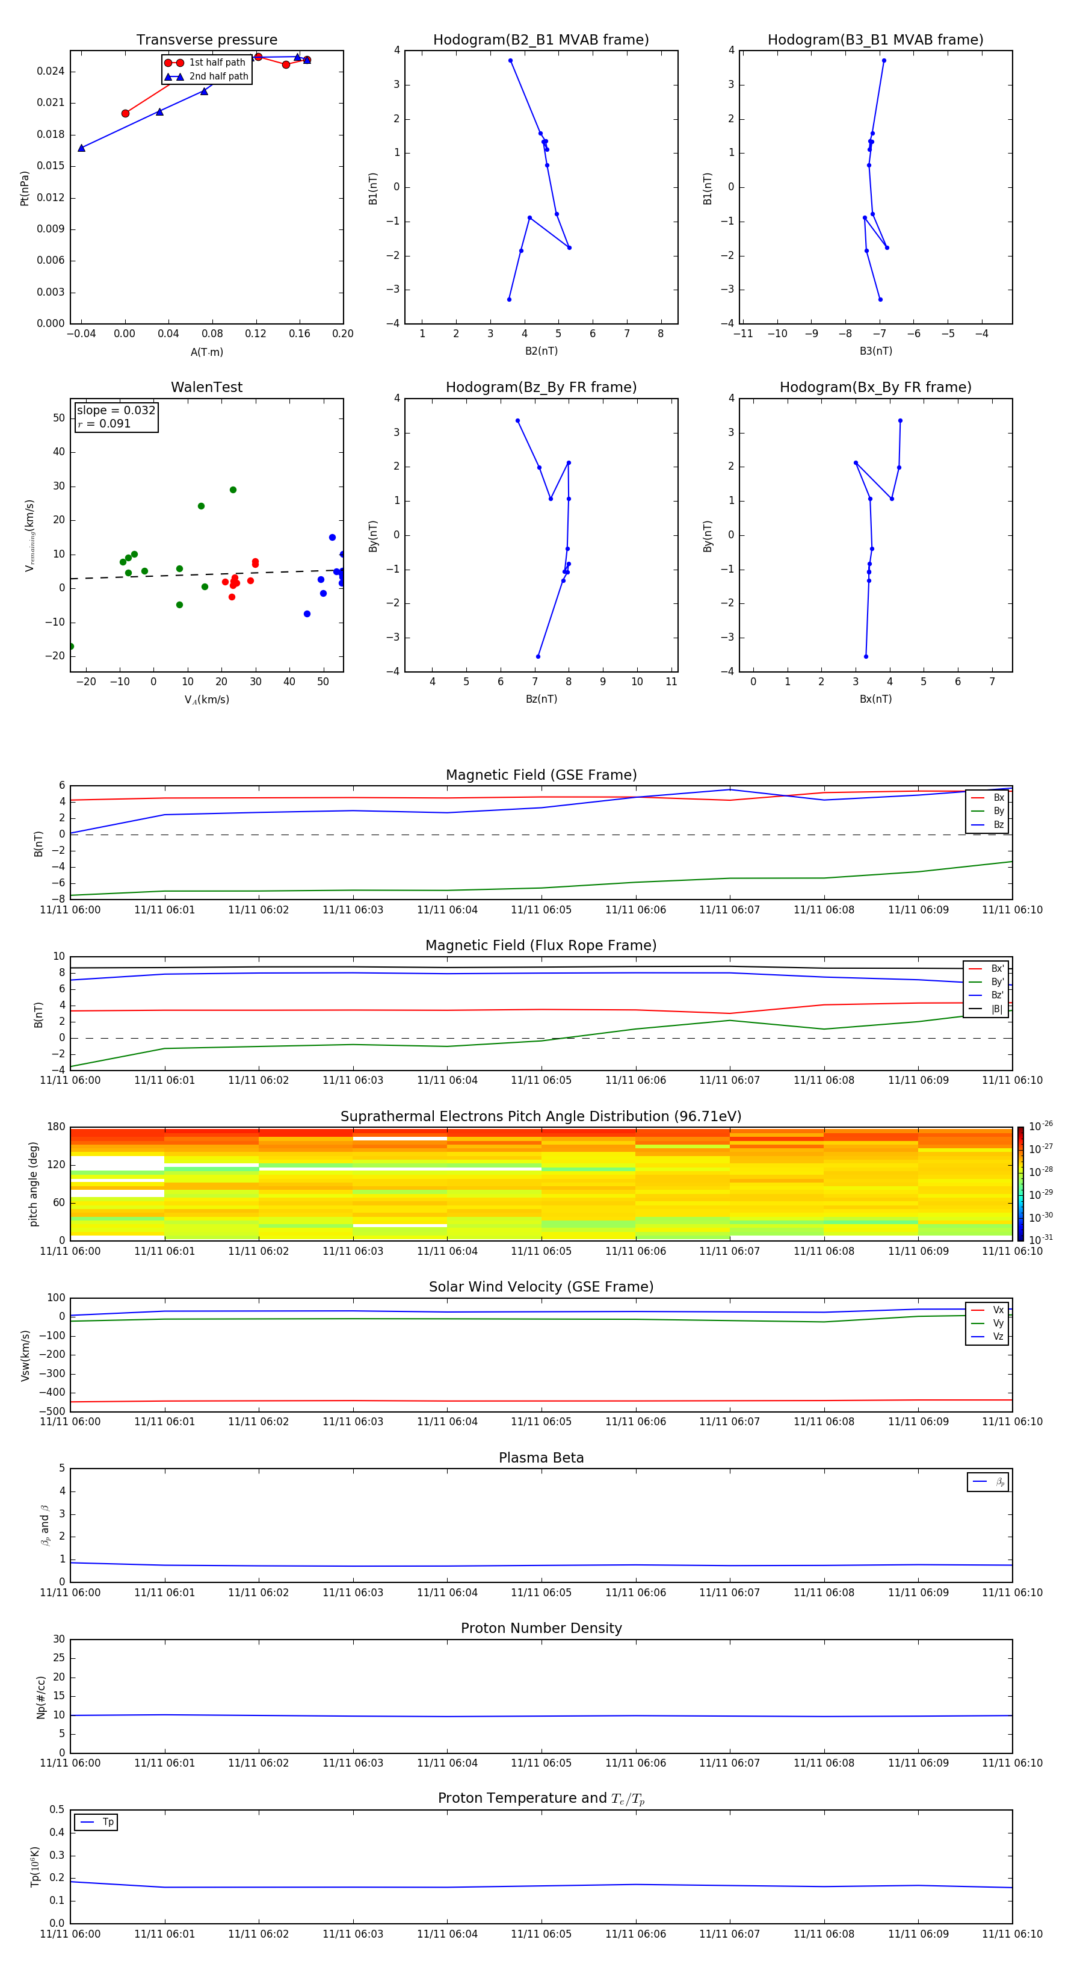This screenshot has height=1987, width=1083.
Task: Click the 'slope = 0.032' annotation
Action: click(116, 411)
